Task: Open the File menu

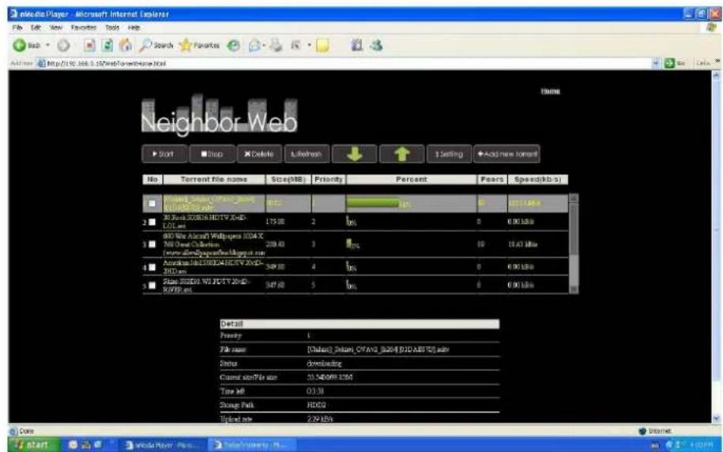Action: point(17,28)
